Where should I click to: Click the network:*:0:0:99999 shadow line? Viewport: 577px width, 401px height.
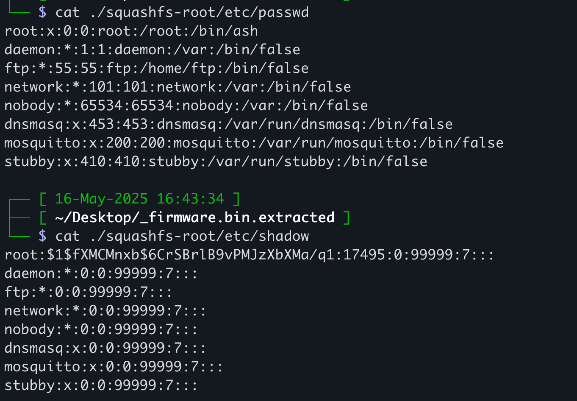[x=105, y=311]
